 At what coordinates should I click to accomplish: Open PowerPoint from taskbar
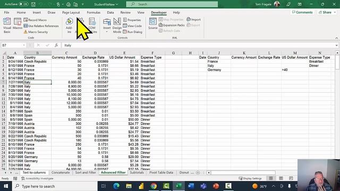pos(216,186)
